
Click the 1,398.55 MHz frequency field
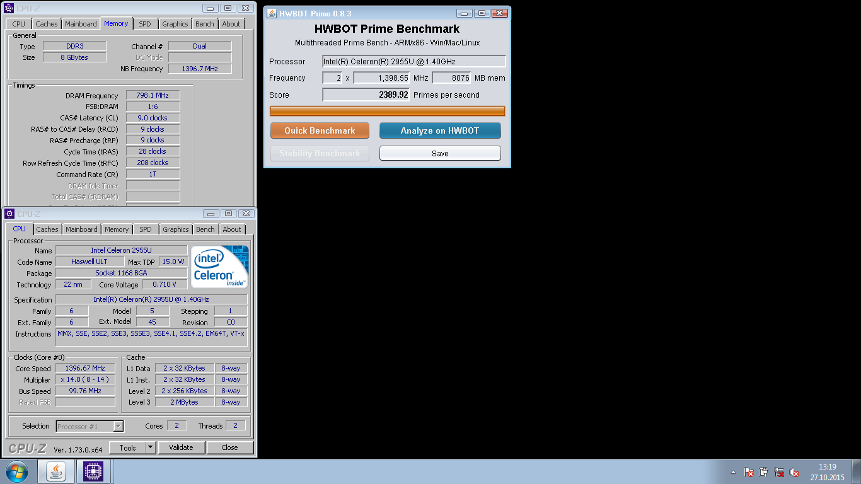click(x=381, y=78)
